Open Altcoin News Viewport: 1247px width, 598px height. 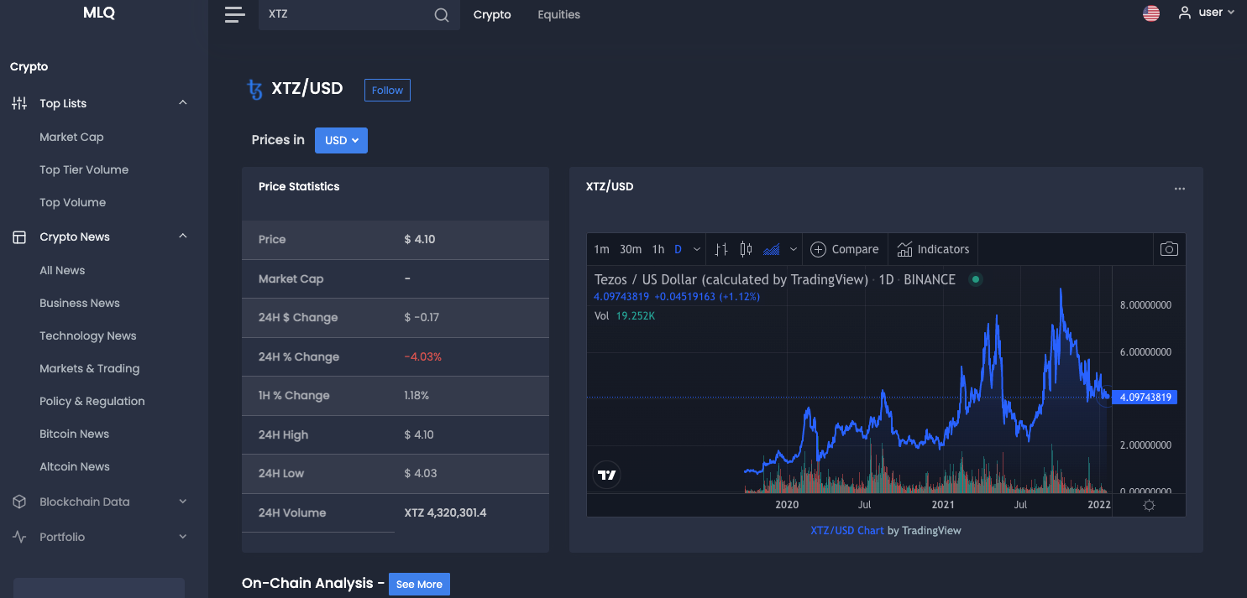point(75,466)
